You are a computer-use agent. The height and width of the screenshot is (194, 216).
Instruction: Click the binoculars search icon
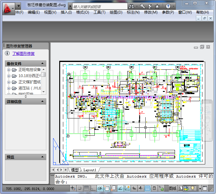131,6
